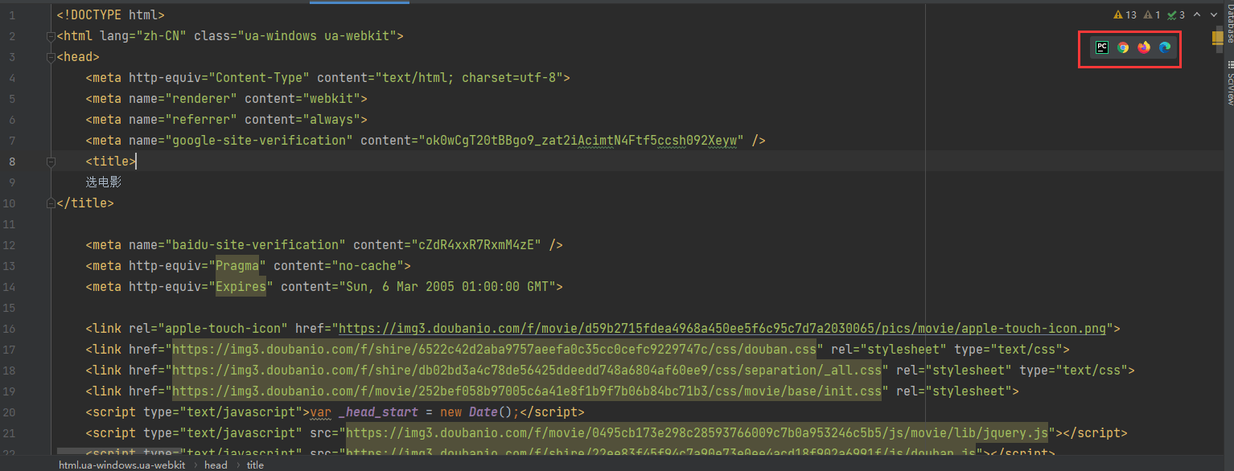The height and width of the screenshot is (471, 1234).
Task: Click the <!DOCTYPE html> declaration
Action: 111,15
